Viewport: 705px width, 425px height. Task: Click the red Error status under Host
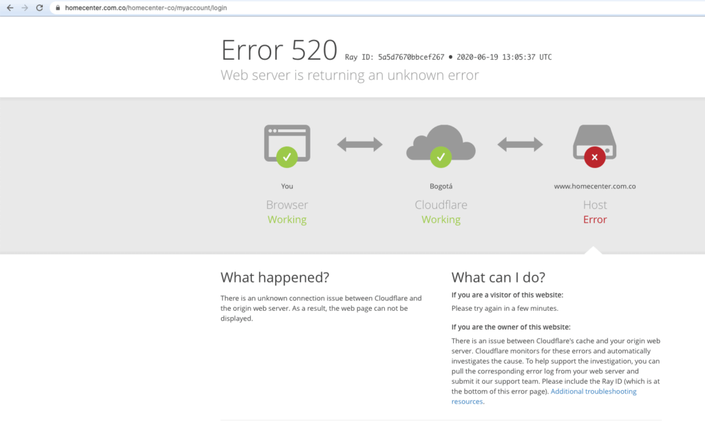(595, 220)
